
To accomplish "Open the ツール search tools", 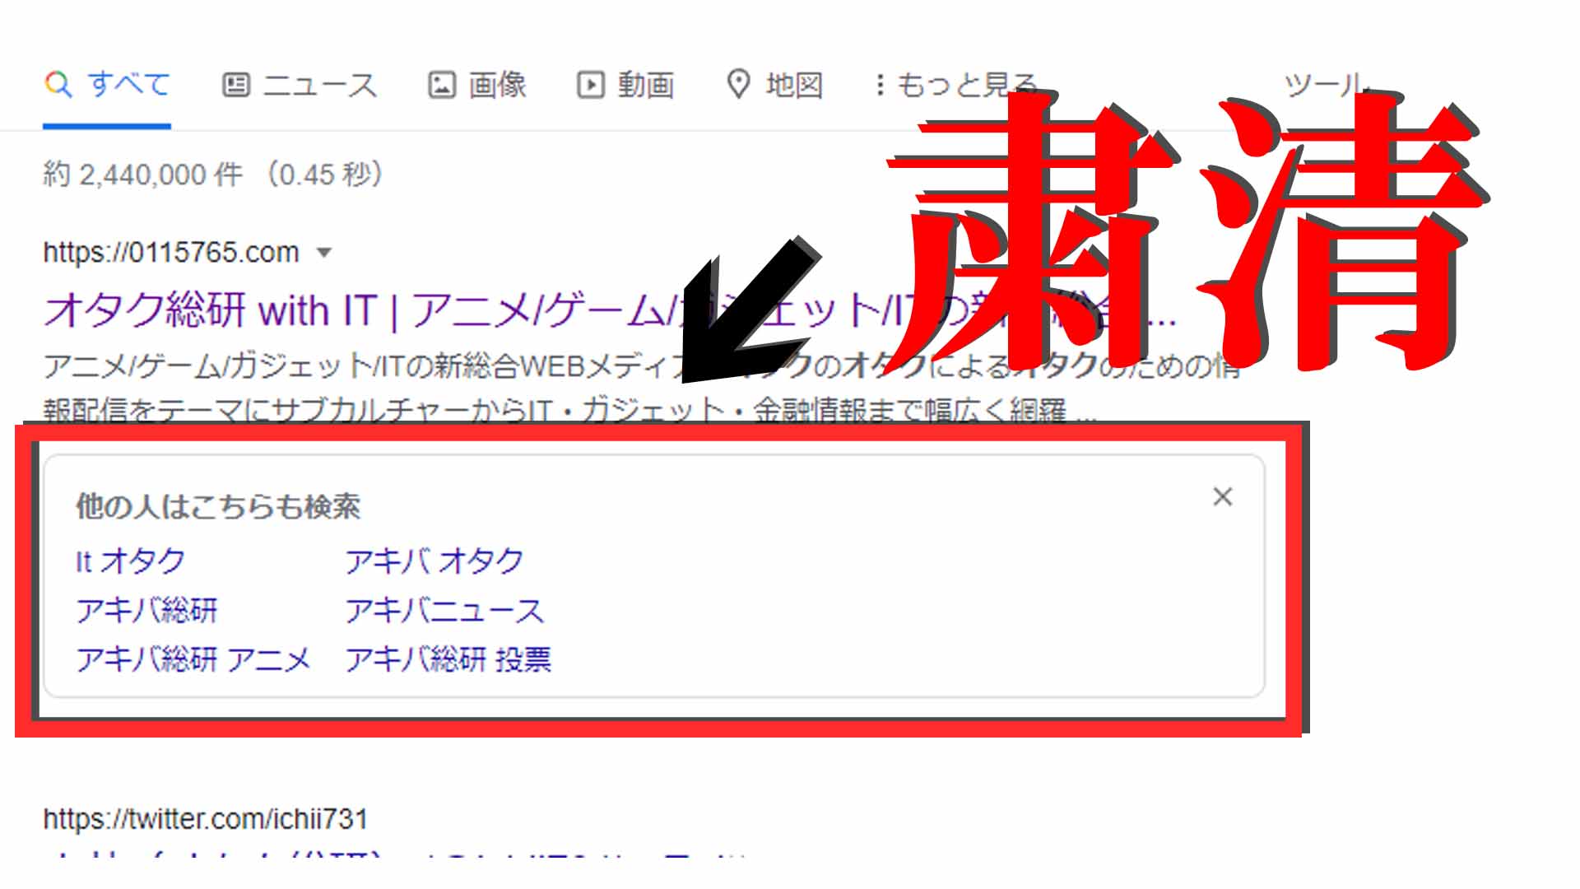I will (x=1325, y=85).
